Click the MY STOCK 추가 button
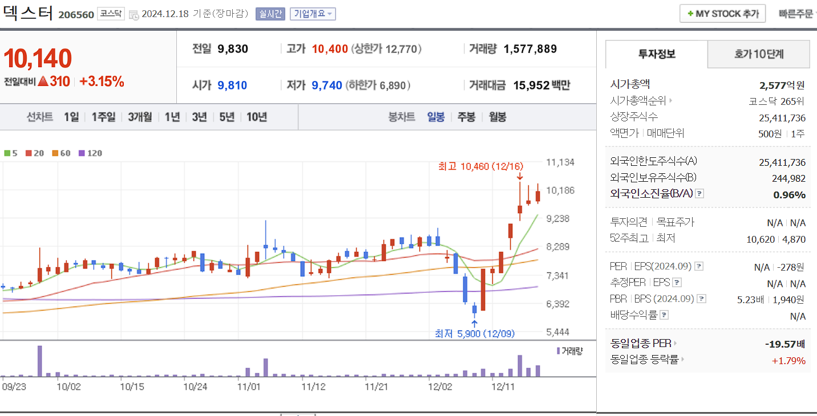817x416 pixels. [722, 13]
